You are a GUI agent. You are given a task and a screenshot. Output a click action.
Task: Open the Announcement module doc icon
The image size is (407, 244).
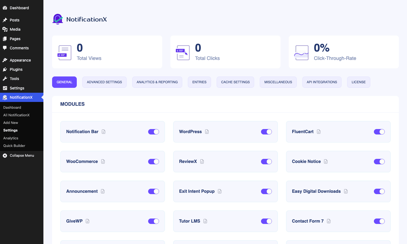point(103,191)
